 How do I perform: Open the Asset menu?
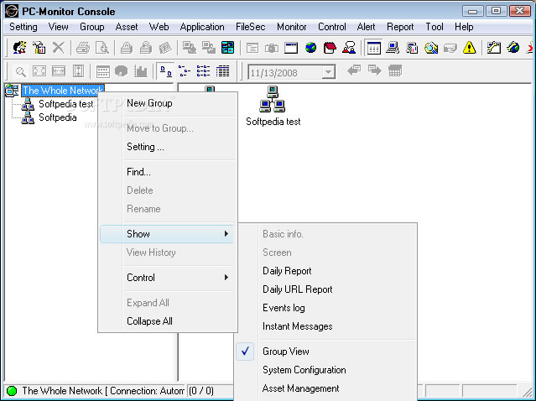(x=127, y=27)
